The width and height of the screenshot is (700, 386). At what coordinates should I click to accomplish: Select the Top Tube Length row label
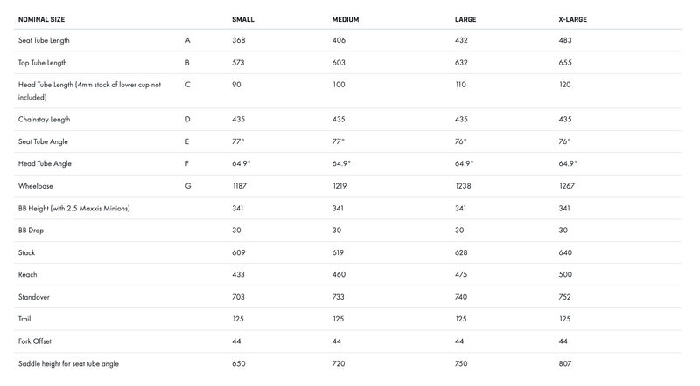click(43, 63)
